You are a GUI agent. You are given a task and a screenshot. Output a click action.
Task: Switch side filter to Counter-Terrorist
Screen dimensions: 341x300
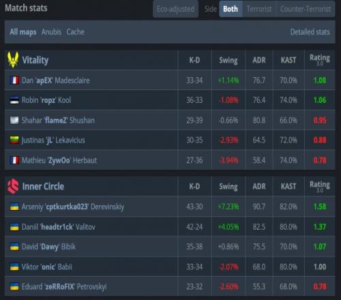[x=306, y=9]
